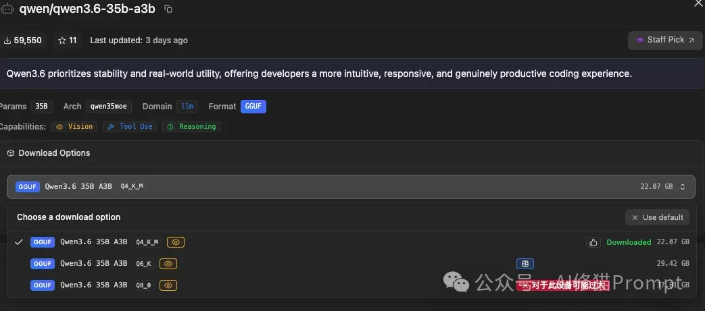Click the vision eye icon on Q6_K row

point(169,264)
